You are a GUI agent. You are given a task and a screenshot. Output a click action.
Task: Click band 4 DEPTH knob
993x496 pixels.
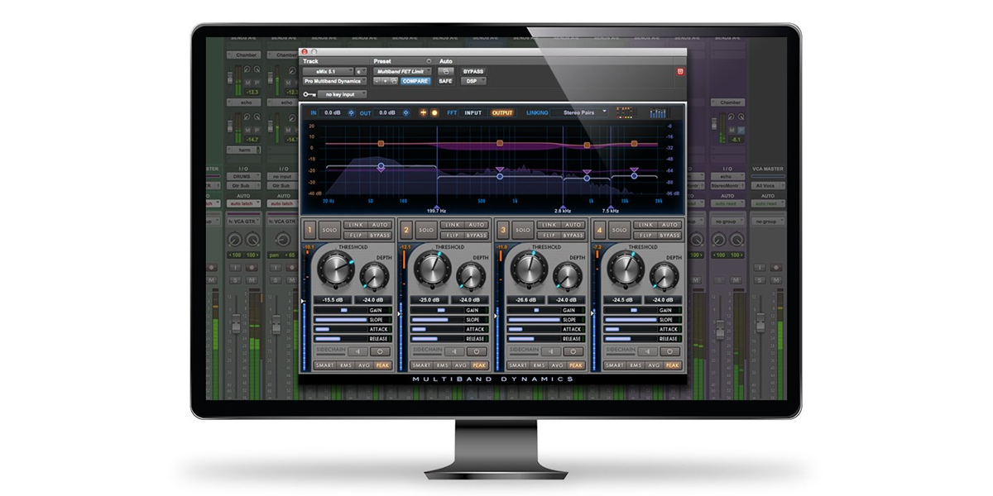pos(663,276)
